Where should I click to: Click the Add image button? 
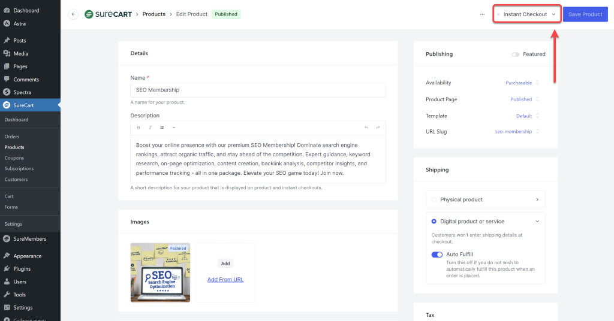coord(225,264)
